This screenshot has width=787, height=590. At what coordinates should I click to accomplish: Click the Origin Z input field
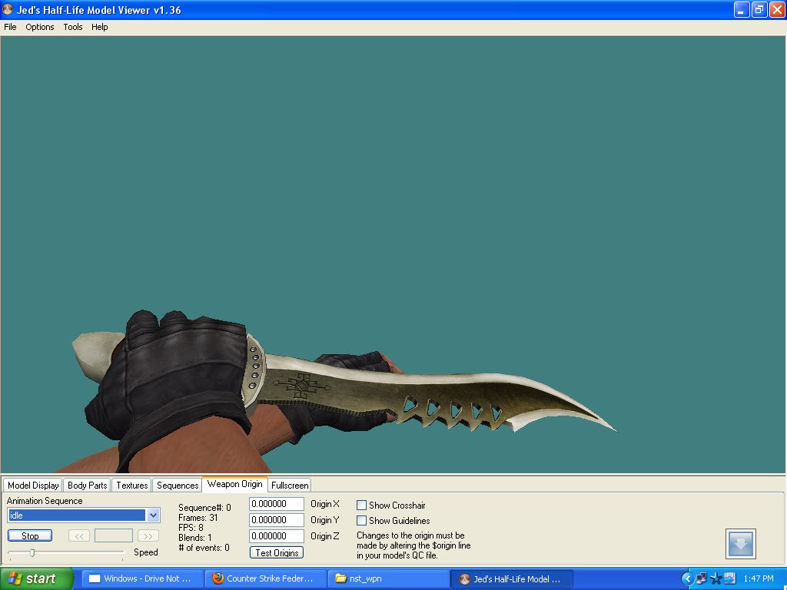tap(277, 535)
